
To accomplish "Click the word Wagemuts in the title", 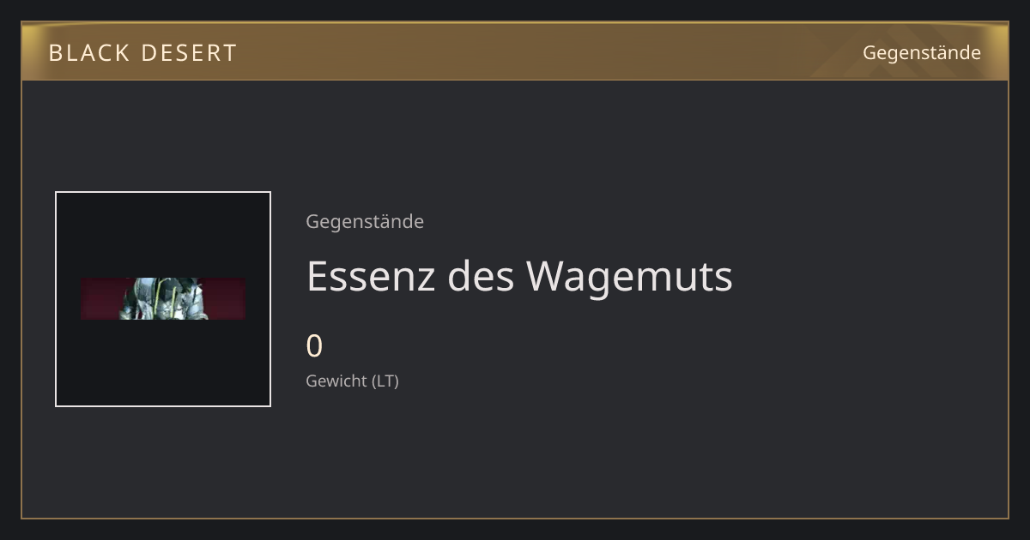I will click(x=630, y=278).
